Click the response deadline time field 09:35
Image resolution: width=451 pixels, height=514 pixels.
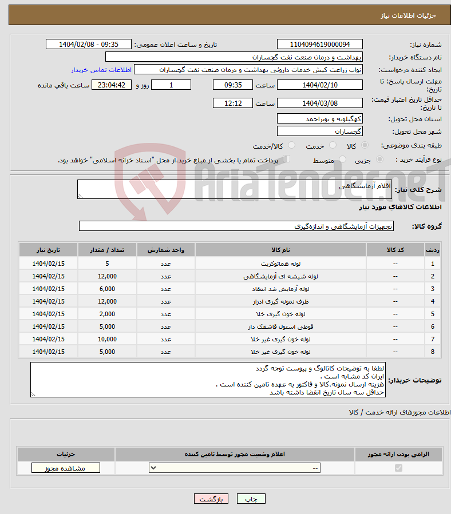point(233,85)
